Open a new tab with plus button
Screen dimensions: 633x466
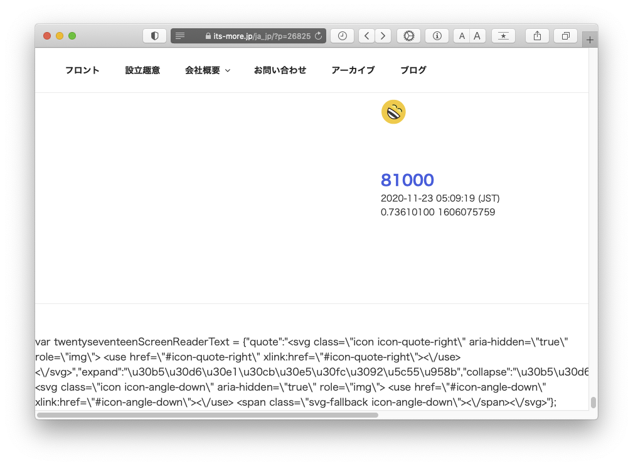[x=590, y=40]
